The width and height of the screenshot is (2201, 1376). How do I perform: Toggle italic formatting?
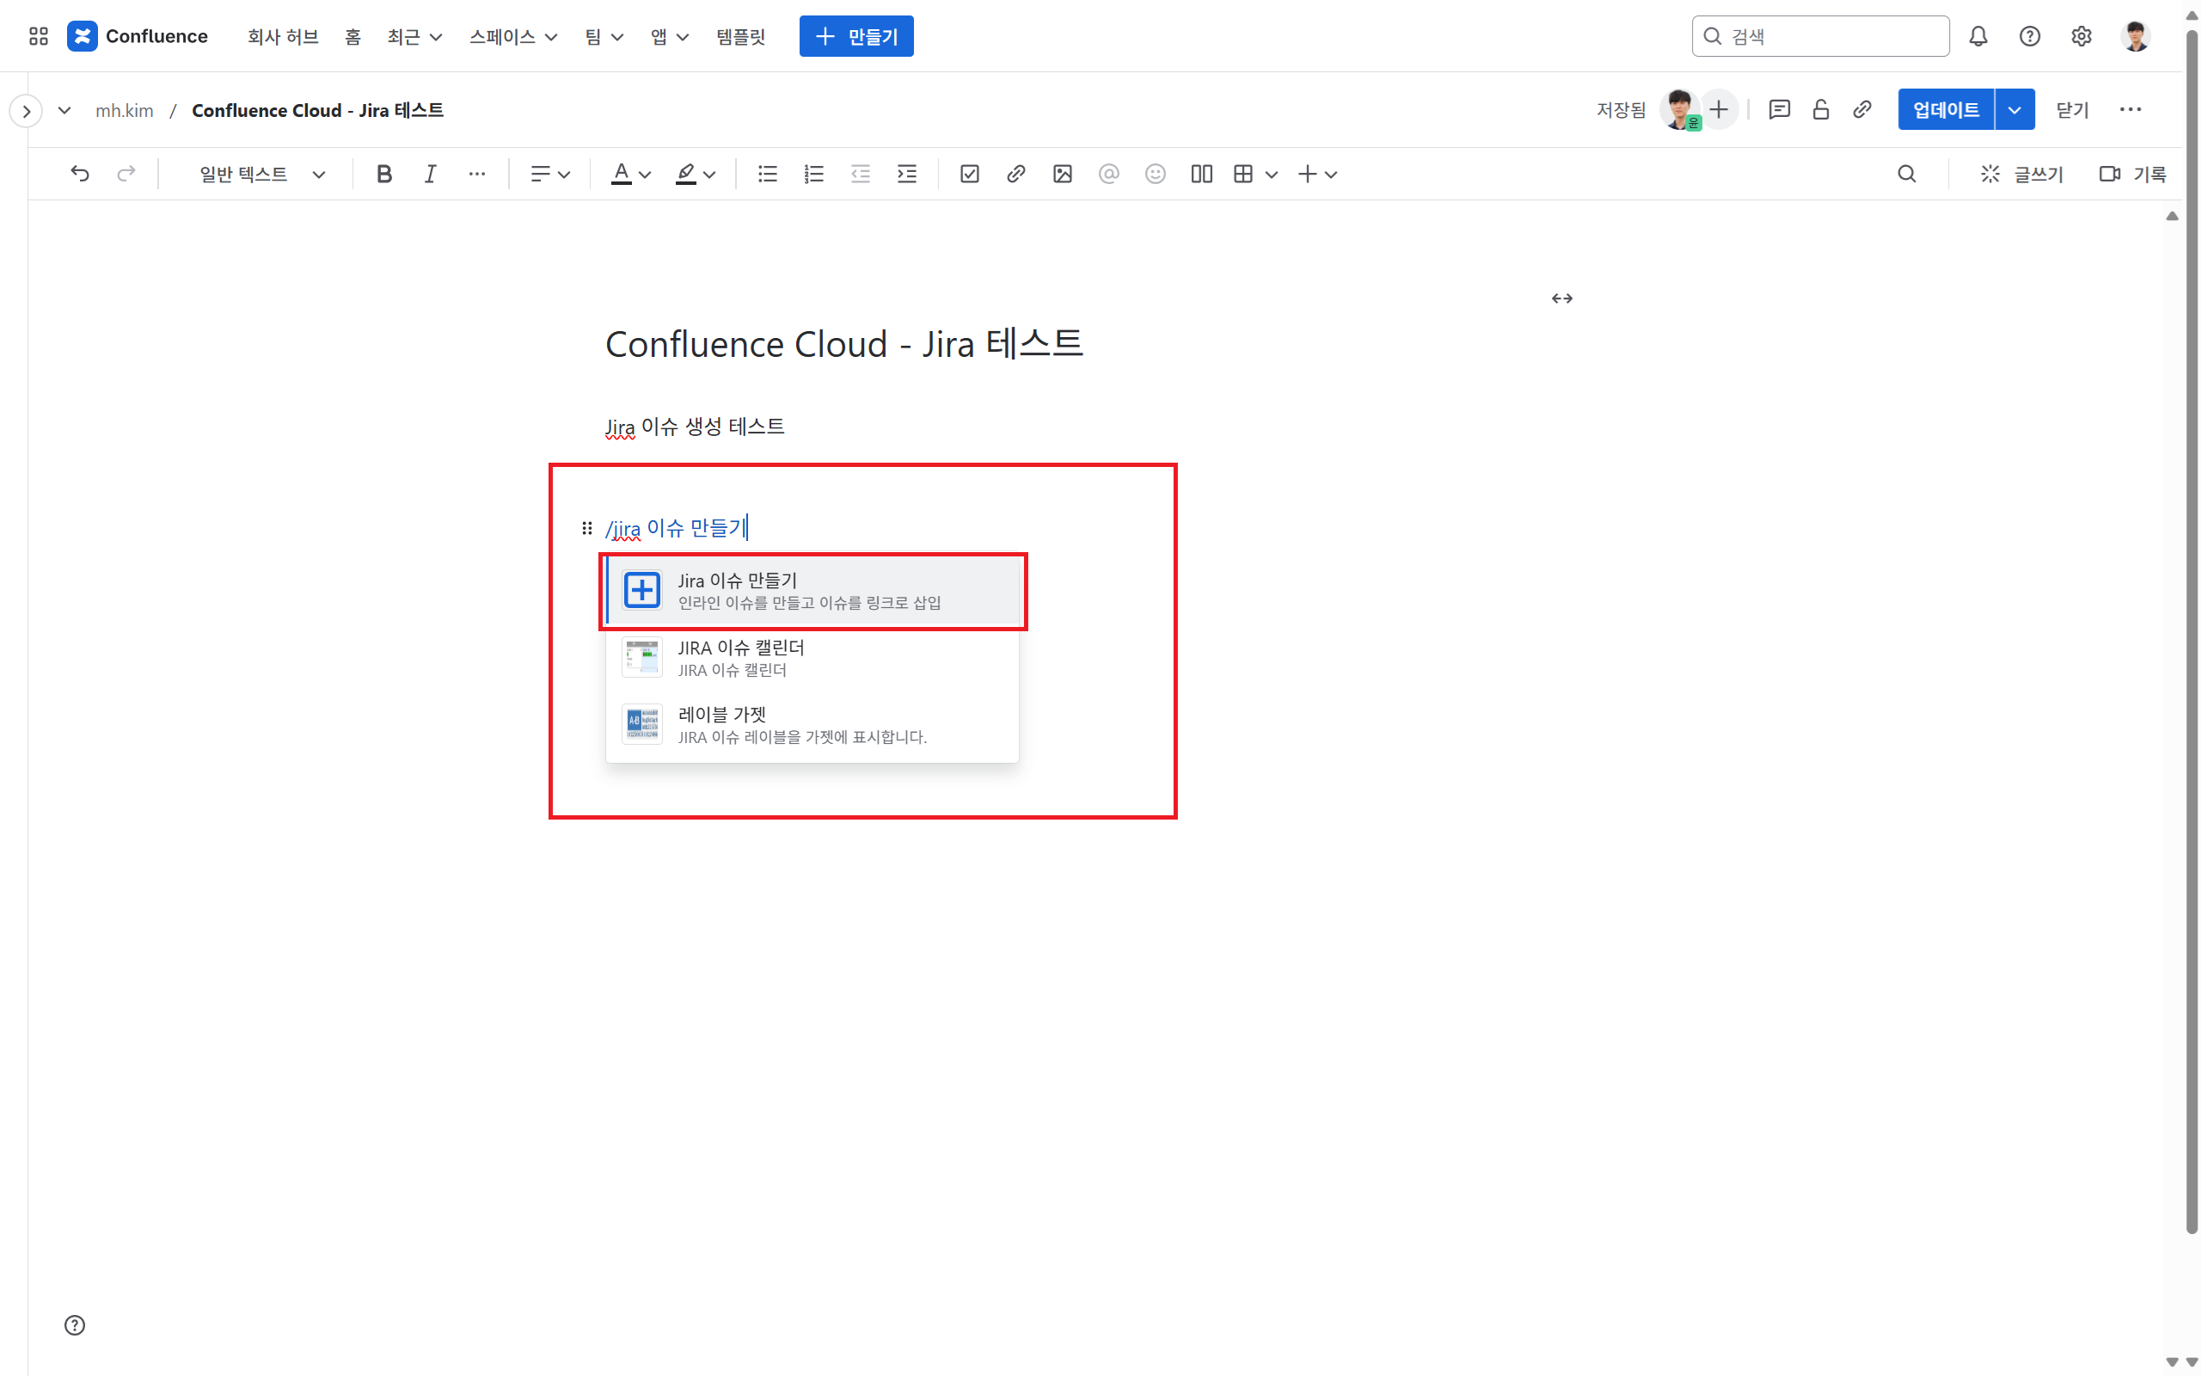pyautogui.click(x=430, y=174)
